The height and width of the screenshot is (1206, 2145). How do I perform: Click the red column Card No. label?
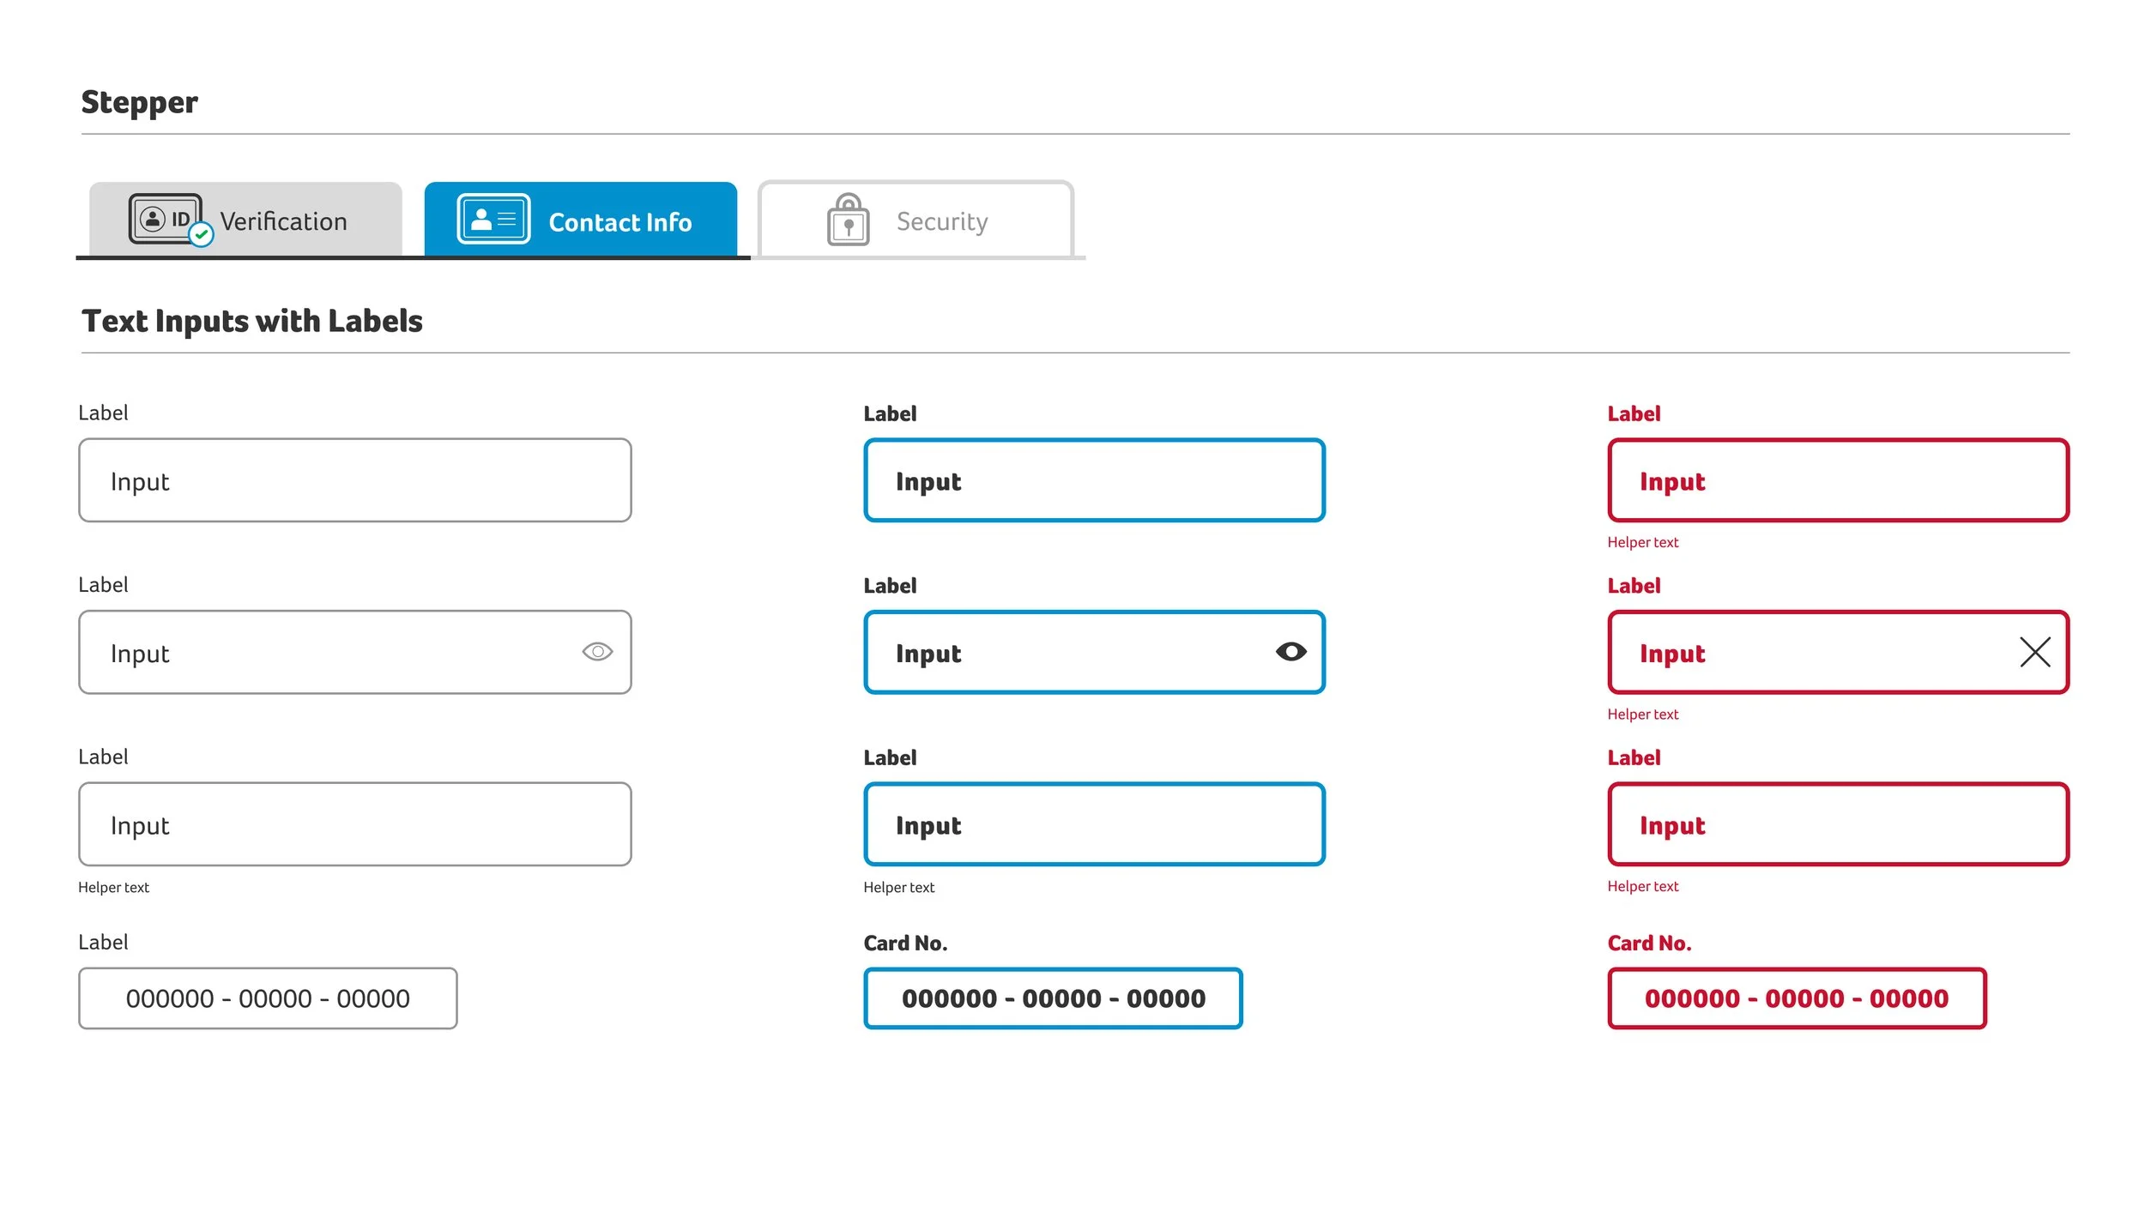[1649, 944]
